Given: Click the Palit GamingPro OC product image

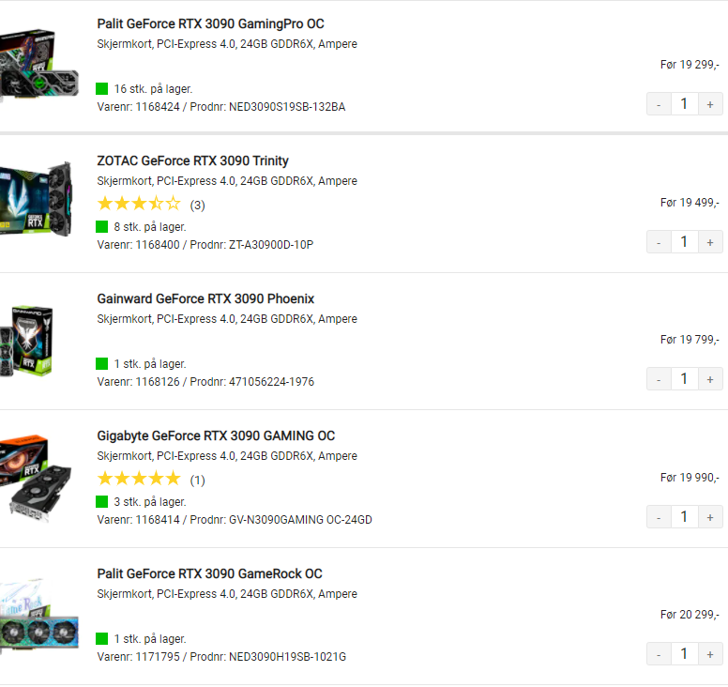Looking at the screenshot, I should pyautogui.click(x=39, y=64).
